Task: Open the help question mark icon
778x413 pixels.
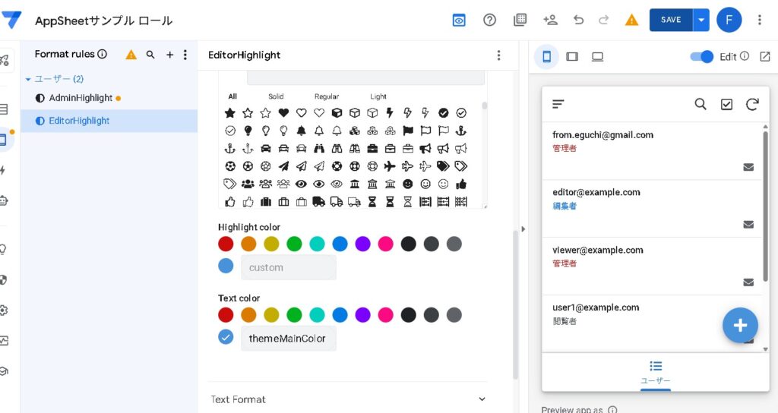Action: pos(490,20)
